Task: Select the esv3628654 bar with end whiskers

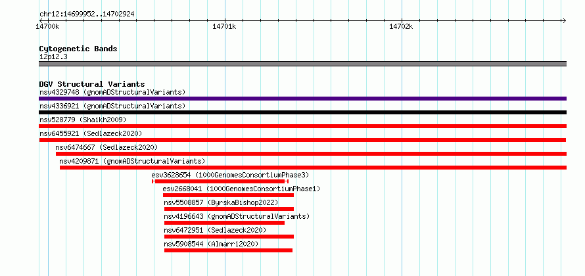Action: [x=220, y=181]
